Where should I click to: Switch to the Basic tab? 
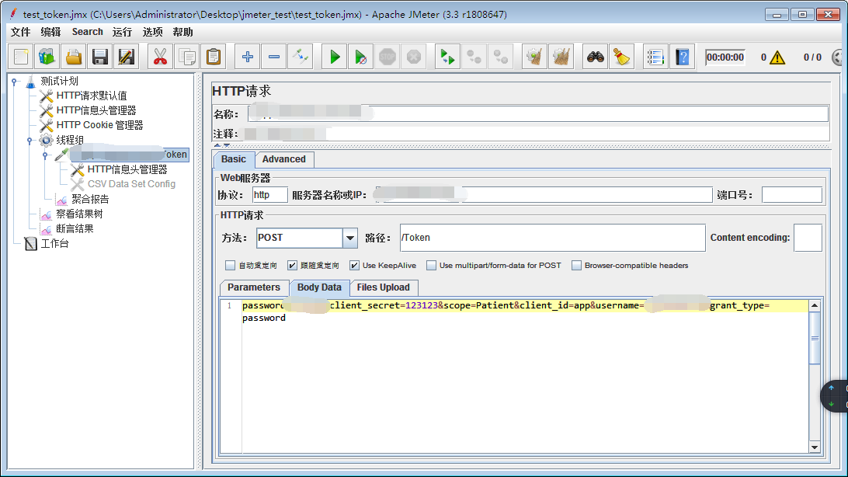(x=234, y=159)
